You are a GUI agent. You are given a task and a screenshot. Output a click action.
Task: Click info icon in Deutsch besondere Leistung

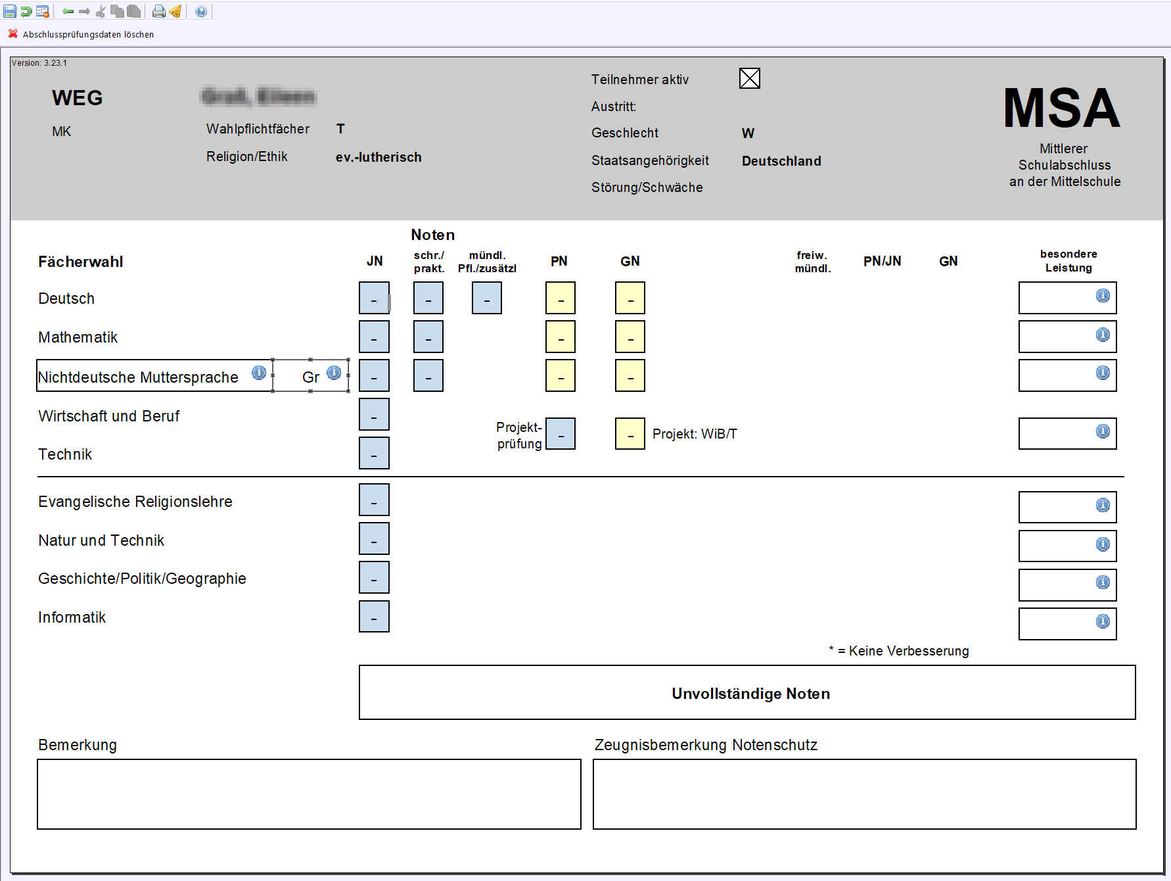tap(1103, 296)
